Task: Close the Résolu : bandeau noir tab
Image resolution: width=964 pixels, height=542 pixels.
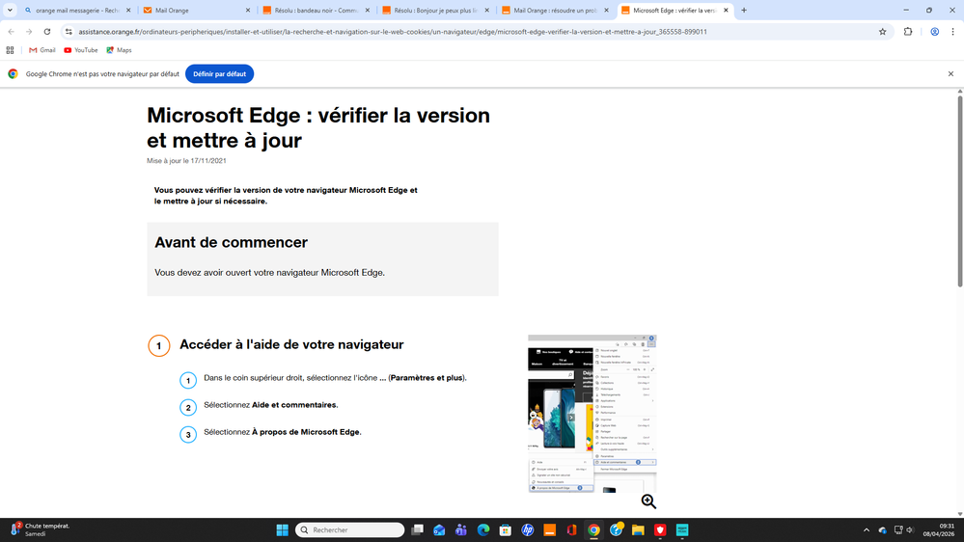Action: [367, 11]
